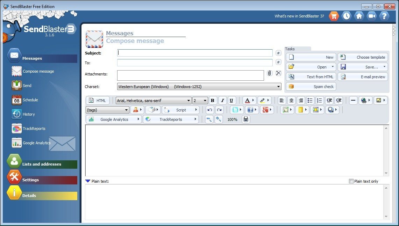Screen dimensions: 399x226
Task: Enable the Plain text only checkbox
Action: (x=351, y=181)
